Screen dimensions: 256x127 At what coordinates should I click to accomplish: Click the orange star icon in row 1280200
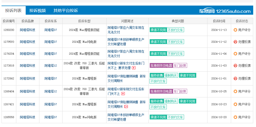(x=235, y=30)
